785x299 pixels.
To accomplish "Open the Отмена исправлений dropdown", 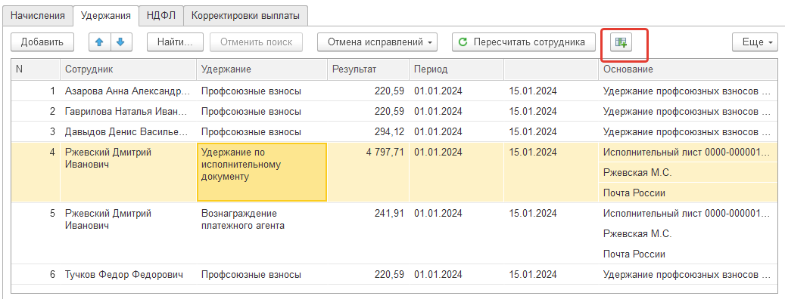I will 378,42.
